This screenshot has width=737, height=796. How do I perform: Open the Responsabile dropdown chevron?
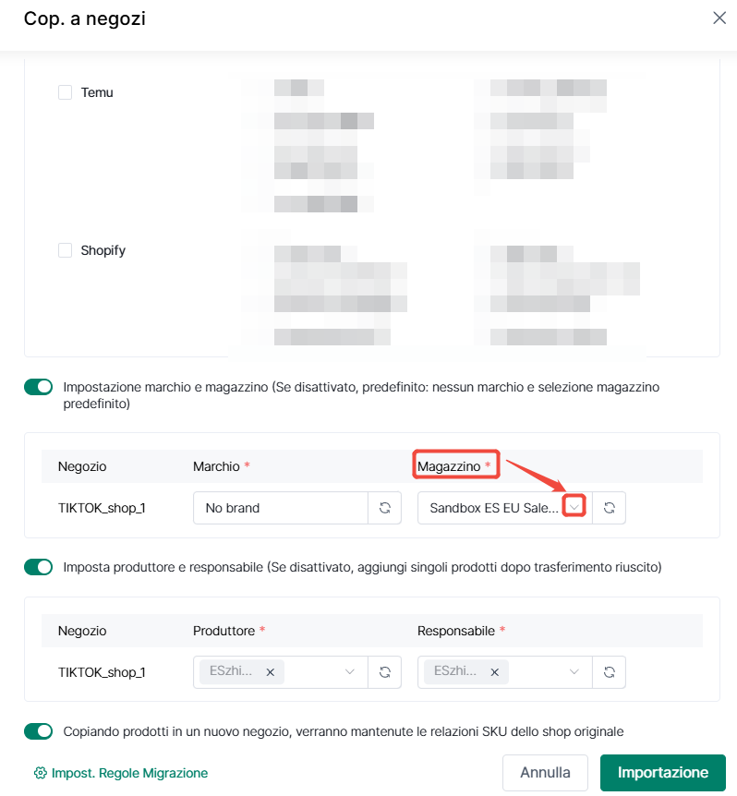(x=574, y=672)
